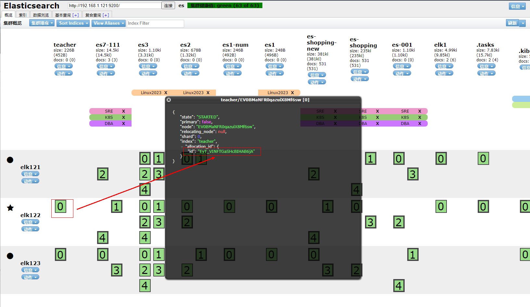Remove the DBA alias from es-001
This screenshot has width=530, height=307.
pos(420,124)
